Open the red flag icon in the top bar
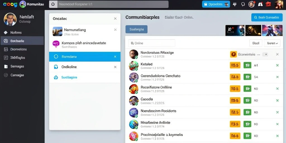286x143 pixels. [x=268, y=4]
